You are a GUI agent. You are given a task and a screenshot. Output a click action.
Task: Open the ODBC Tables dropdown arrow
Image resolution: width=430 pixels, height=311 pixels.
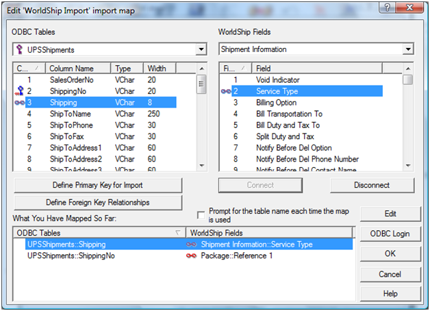tap(201, 49)
